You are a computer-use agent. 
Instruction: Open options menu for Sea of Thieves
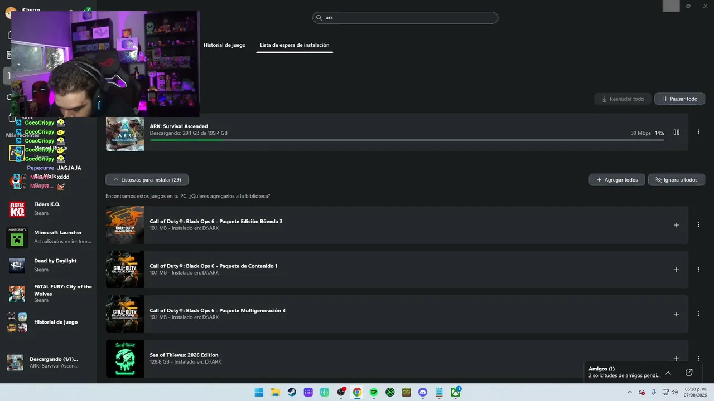698,359
